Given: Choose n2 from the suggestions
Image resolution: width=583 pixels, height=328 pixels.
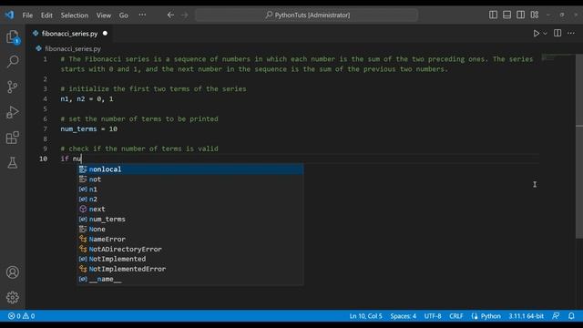Looking at the screenshot, I should (190, 199).
